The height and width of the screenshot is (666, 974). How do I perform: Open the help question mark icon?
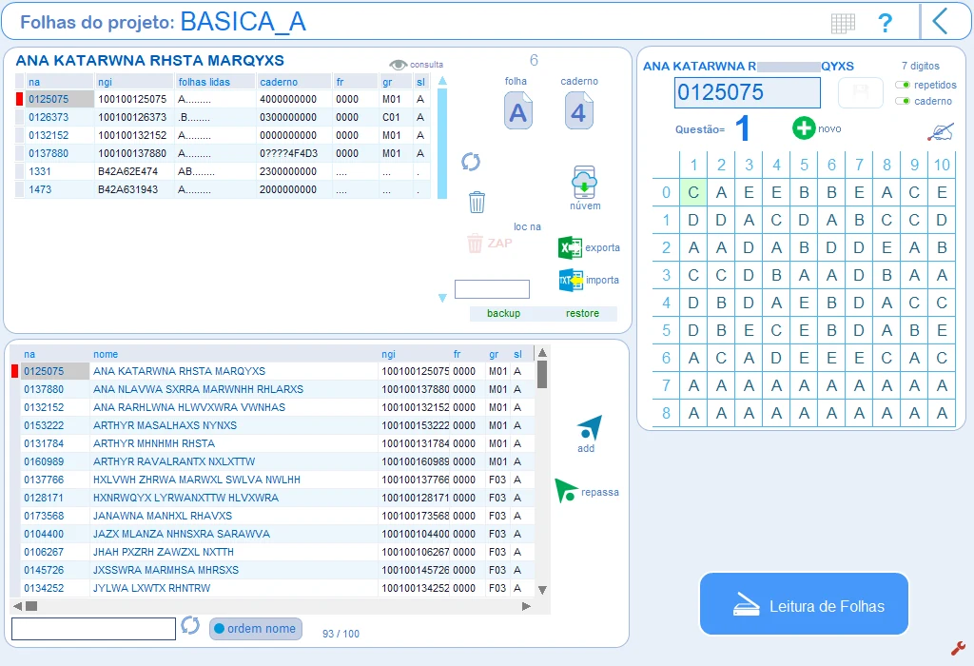[x=885, y=23]
